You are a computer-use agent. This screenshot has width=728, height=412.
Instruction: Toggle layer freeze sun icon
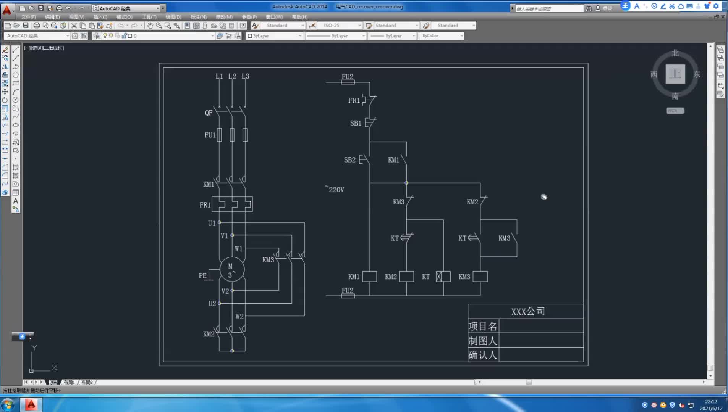[x=111, y=36]
